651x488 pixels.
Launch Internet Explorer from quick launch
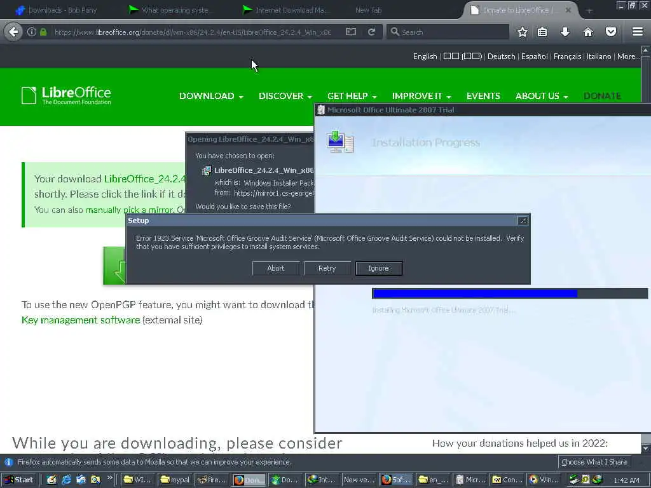pos(66,480)
